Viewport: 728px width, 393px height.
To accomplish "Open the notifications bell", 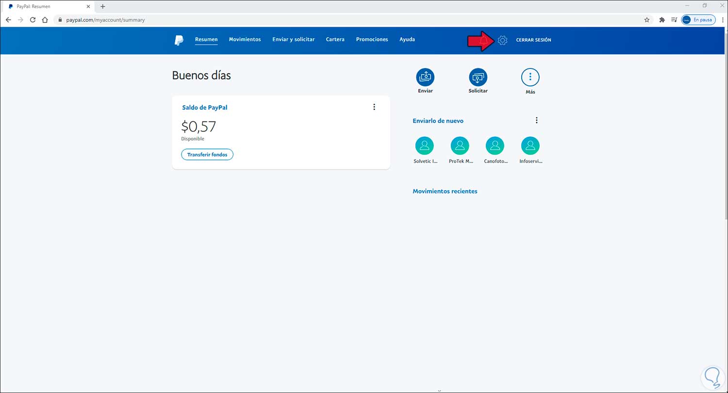I will pos(484,41).
